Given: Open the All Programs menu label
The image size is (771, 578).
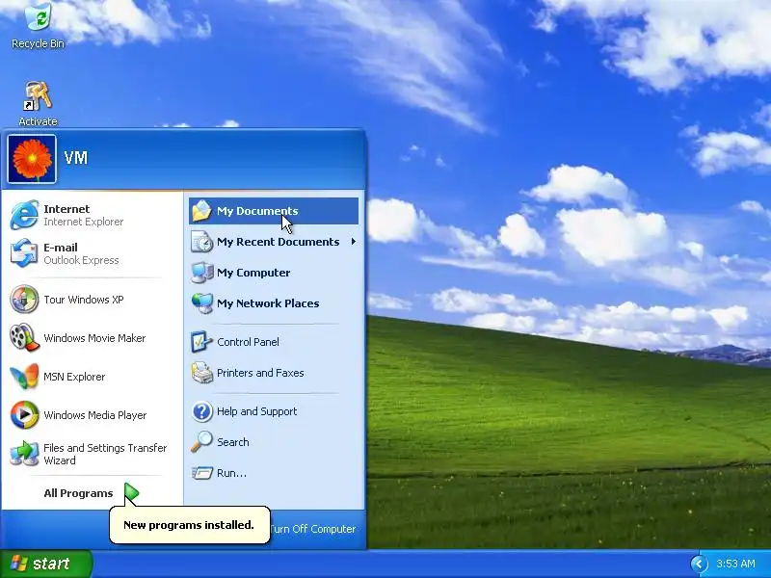Looking at the screenshot, I should click(x=78, y=493).
